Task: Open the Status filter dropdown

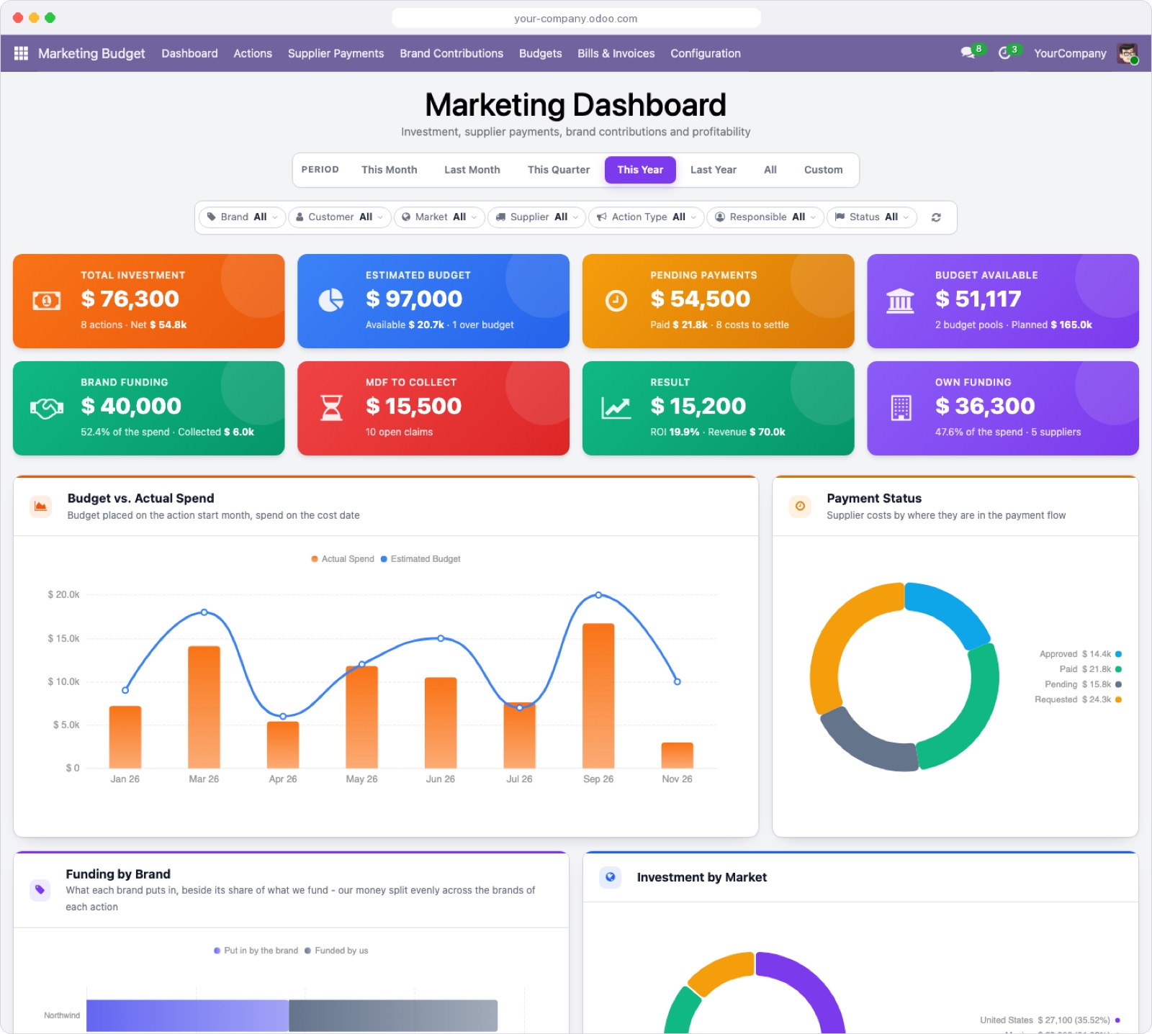Action: [x=872, y=217]
